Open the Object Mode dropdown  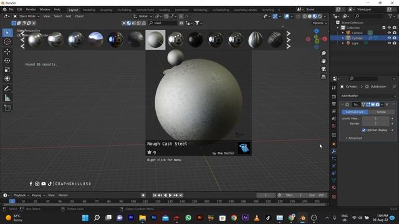click(x=26, y=16)
